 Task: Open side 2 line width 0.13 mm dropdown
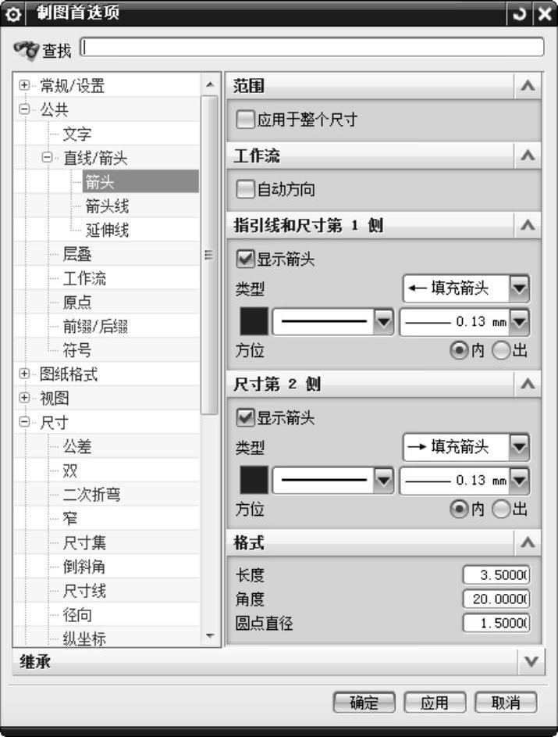[464, 481]
